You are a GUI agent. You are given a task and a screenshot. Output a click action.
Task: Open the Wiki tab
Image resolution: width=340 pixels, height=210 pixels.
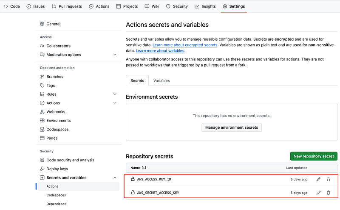click(152, 6)
